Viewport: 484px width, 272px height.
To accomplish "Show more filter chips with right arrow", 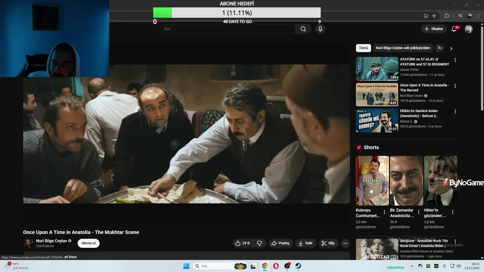I will click(x=451, y=48).
